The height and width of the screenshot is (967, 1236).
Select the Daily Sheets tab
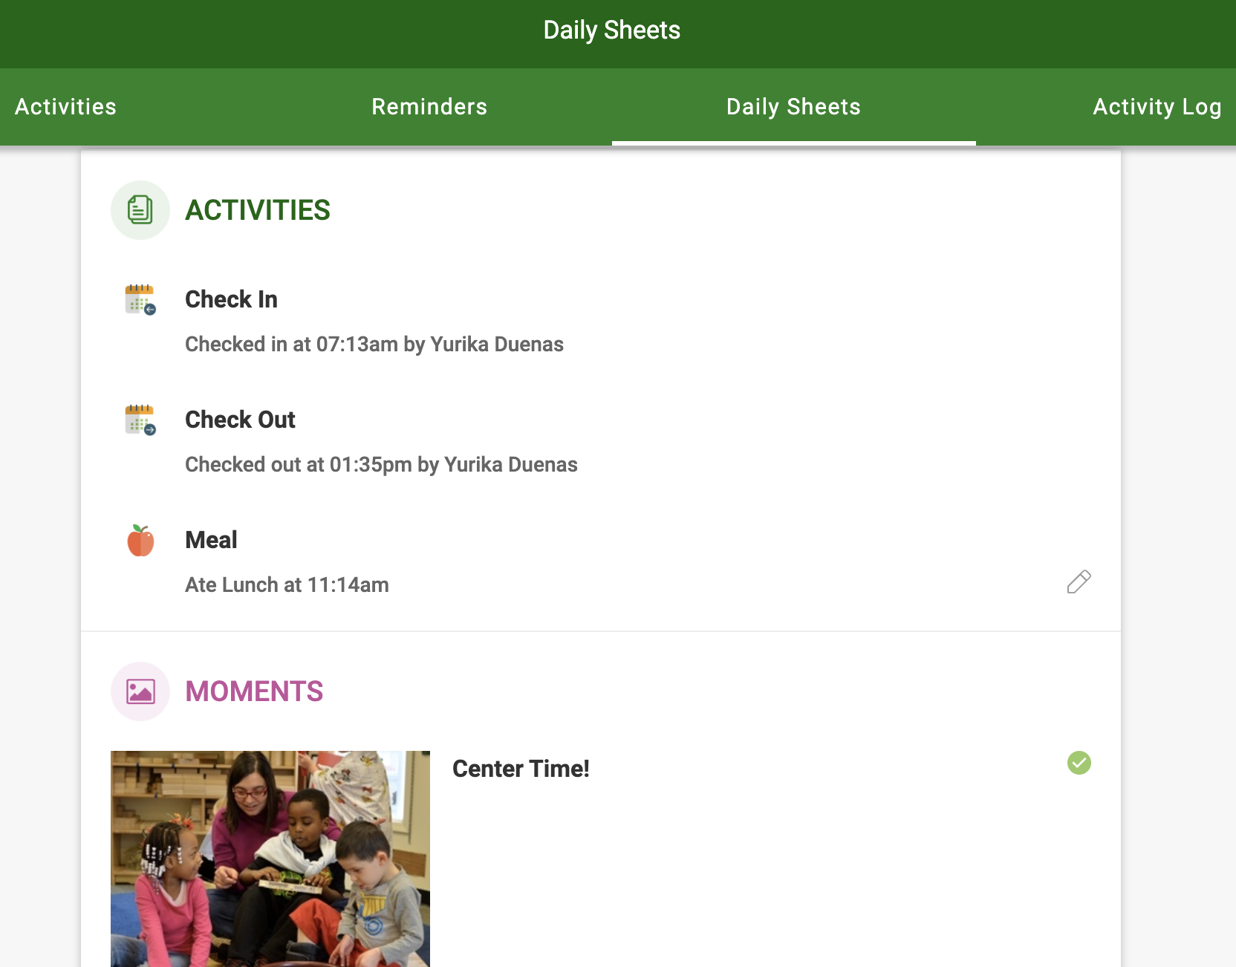793,107
